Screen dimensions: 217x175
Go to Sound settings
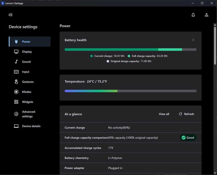(x=26, y=62)
